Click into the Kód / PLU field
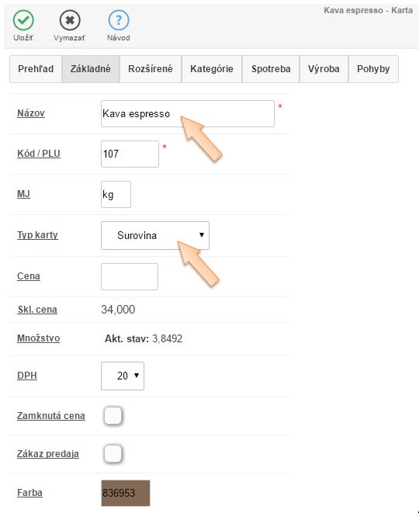The height and width of the screenshot is (513, 419). (x=130, y=154)
